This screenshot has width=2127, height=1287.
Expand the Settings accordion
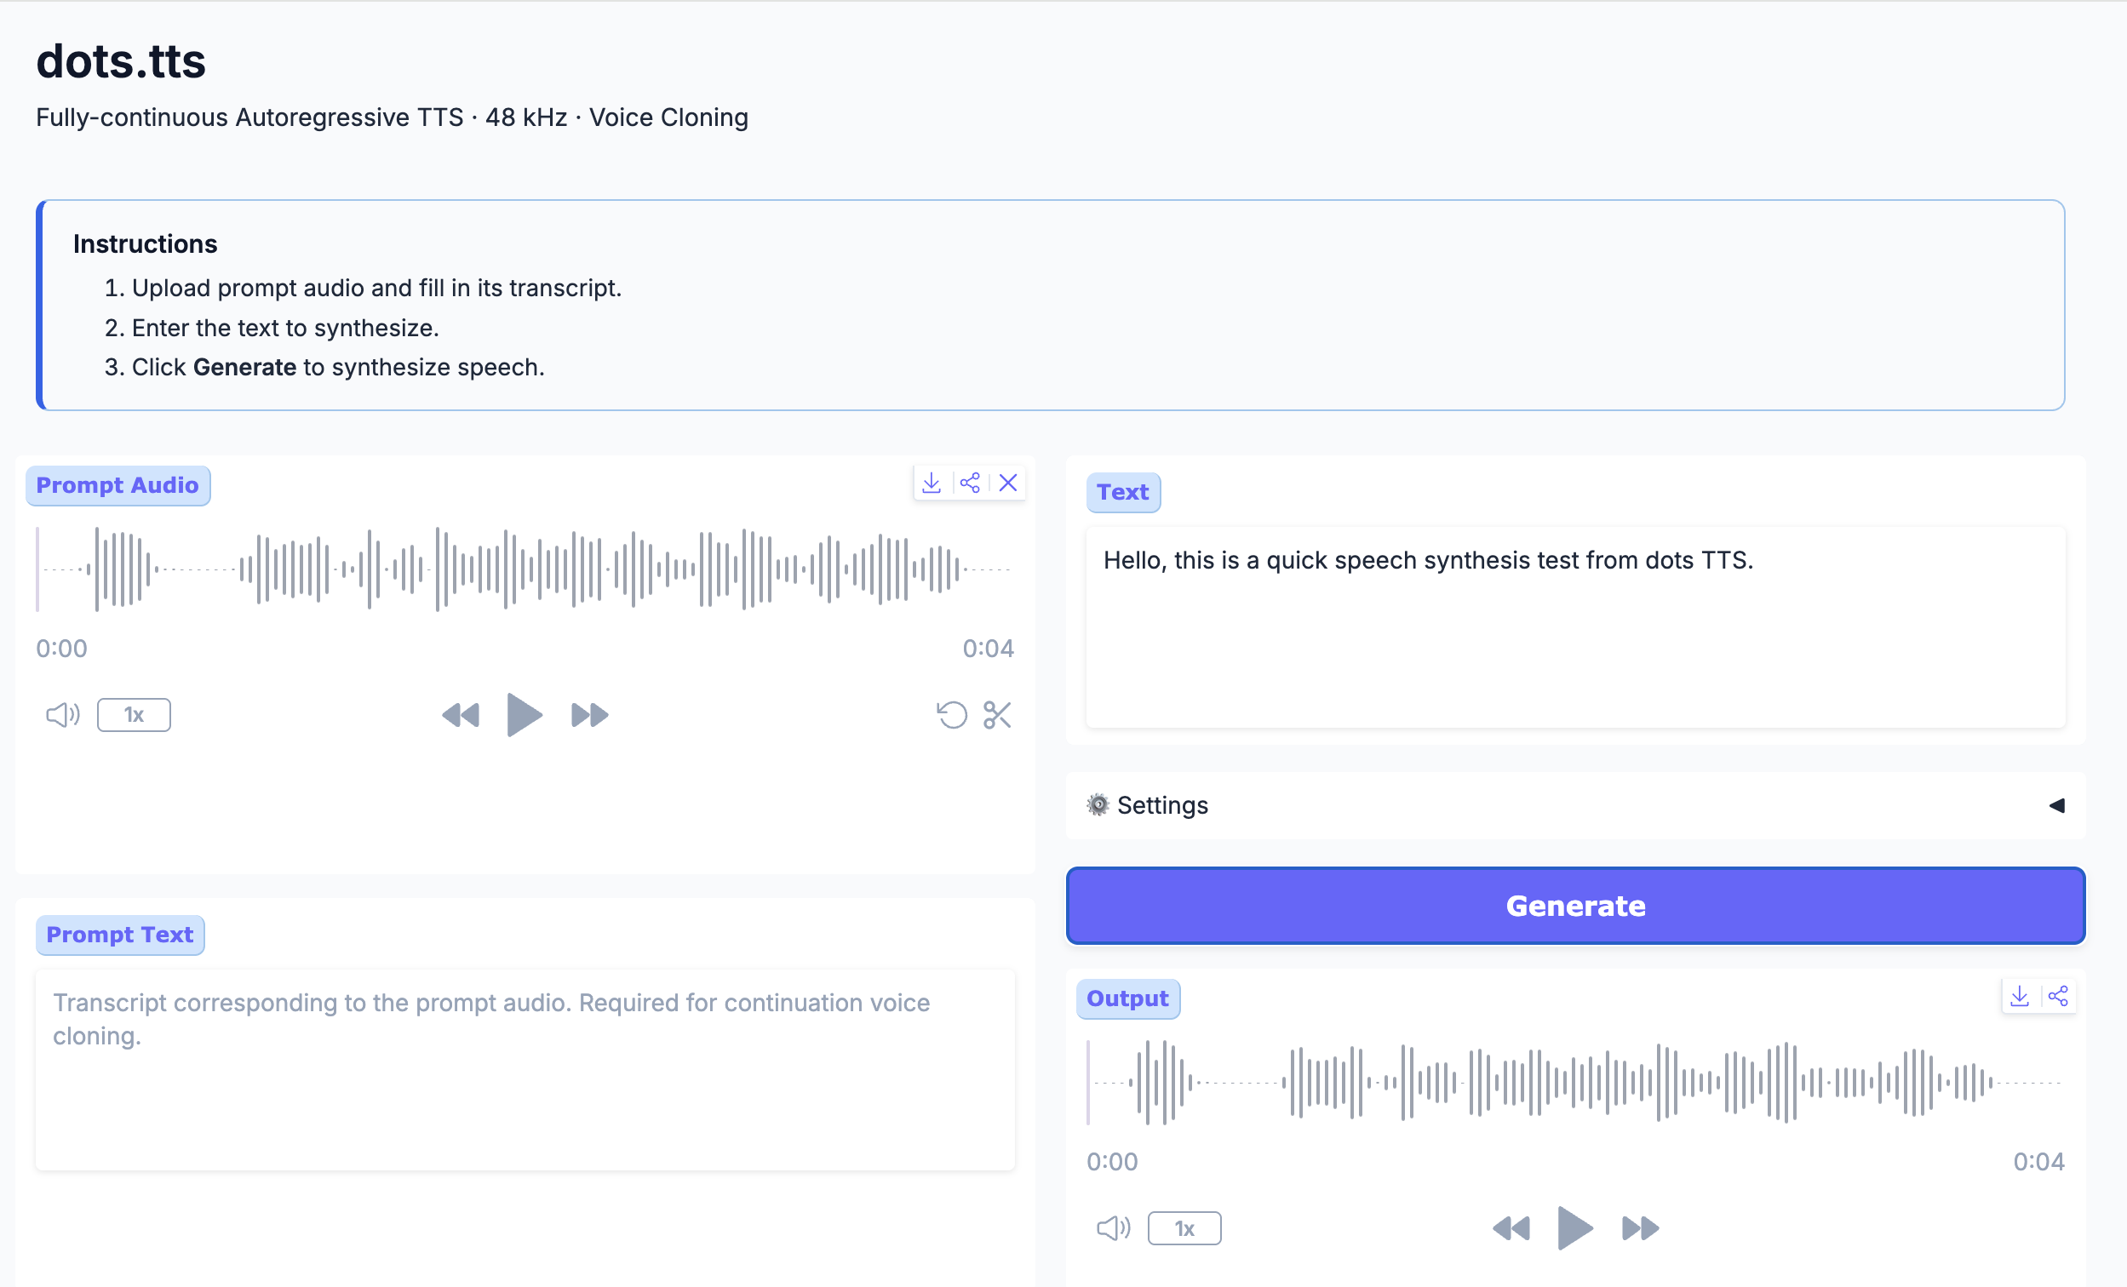(x=1575, y=805)
